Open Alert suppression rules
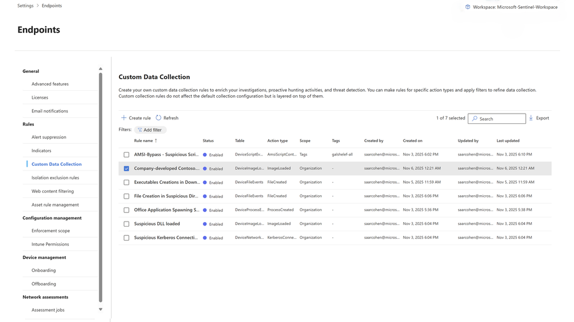Screen dimensions: 574x322 pos(49,137)
